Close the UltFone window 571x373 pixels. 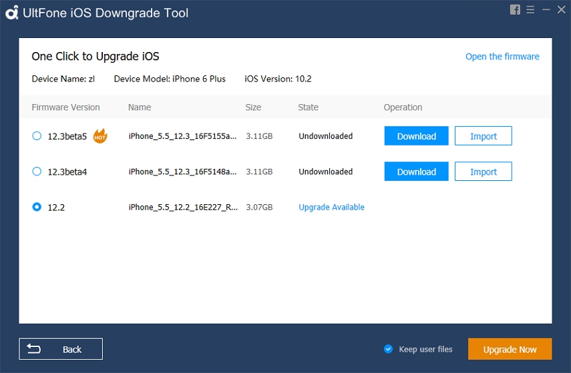(x=561, y=10)
